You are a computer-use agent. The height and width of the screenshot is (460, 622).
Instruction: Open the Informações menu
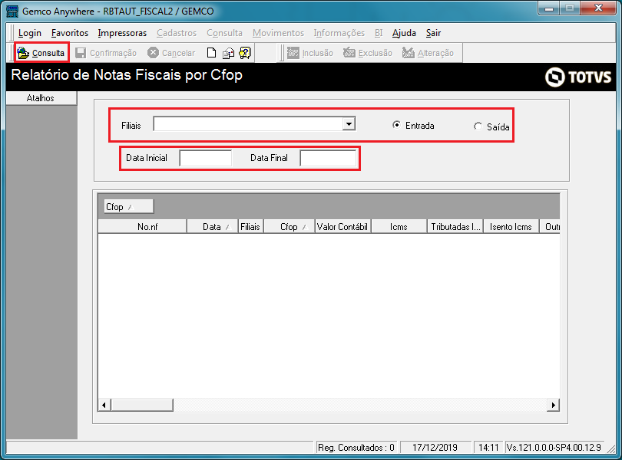[x=339, y=33]
